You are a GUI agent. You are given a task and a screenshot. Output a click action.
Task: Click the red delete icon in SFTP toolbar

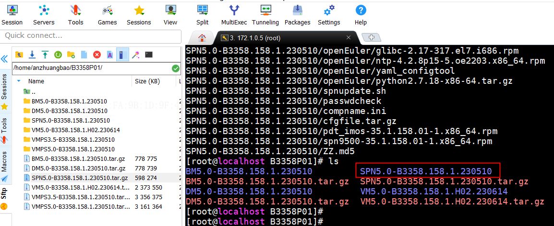[97, 55]
